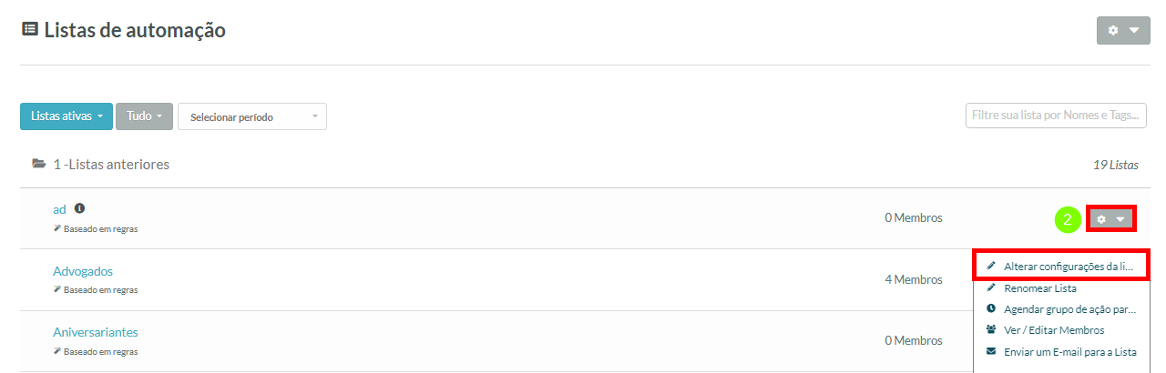Click the info icon next to ad
Viewport: 1166px width, 373px height.
pos(79,208)
